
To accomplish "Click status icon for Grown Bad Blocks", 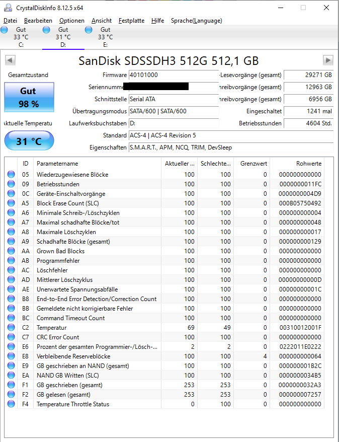I will click(x=11, y=251).
